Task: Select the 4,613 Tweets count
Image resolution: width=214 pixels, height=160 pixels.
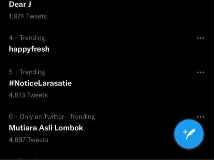Action: pyautogui.click(x=28, y=95)
